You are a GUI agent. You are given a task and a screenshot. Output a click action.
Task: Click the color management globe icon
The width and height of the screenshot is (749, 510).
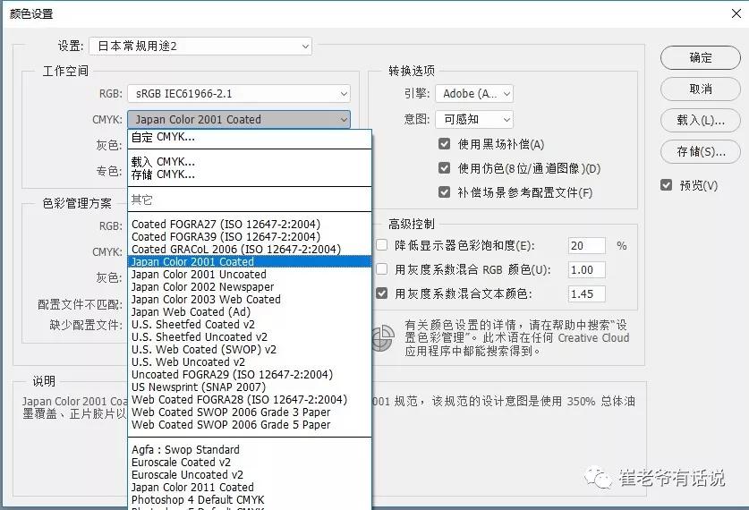point(382,338)
